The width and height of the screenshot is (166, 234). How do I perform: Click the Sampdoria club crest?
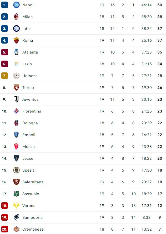click(16, 217)
